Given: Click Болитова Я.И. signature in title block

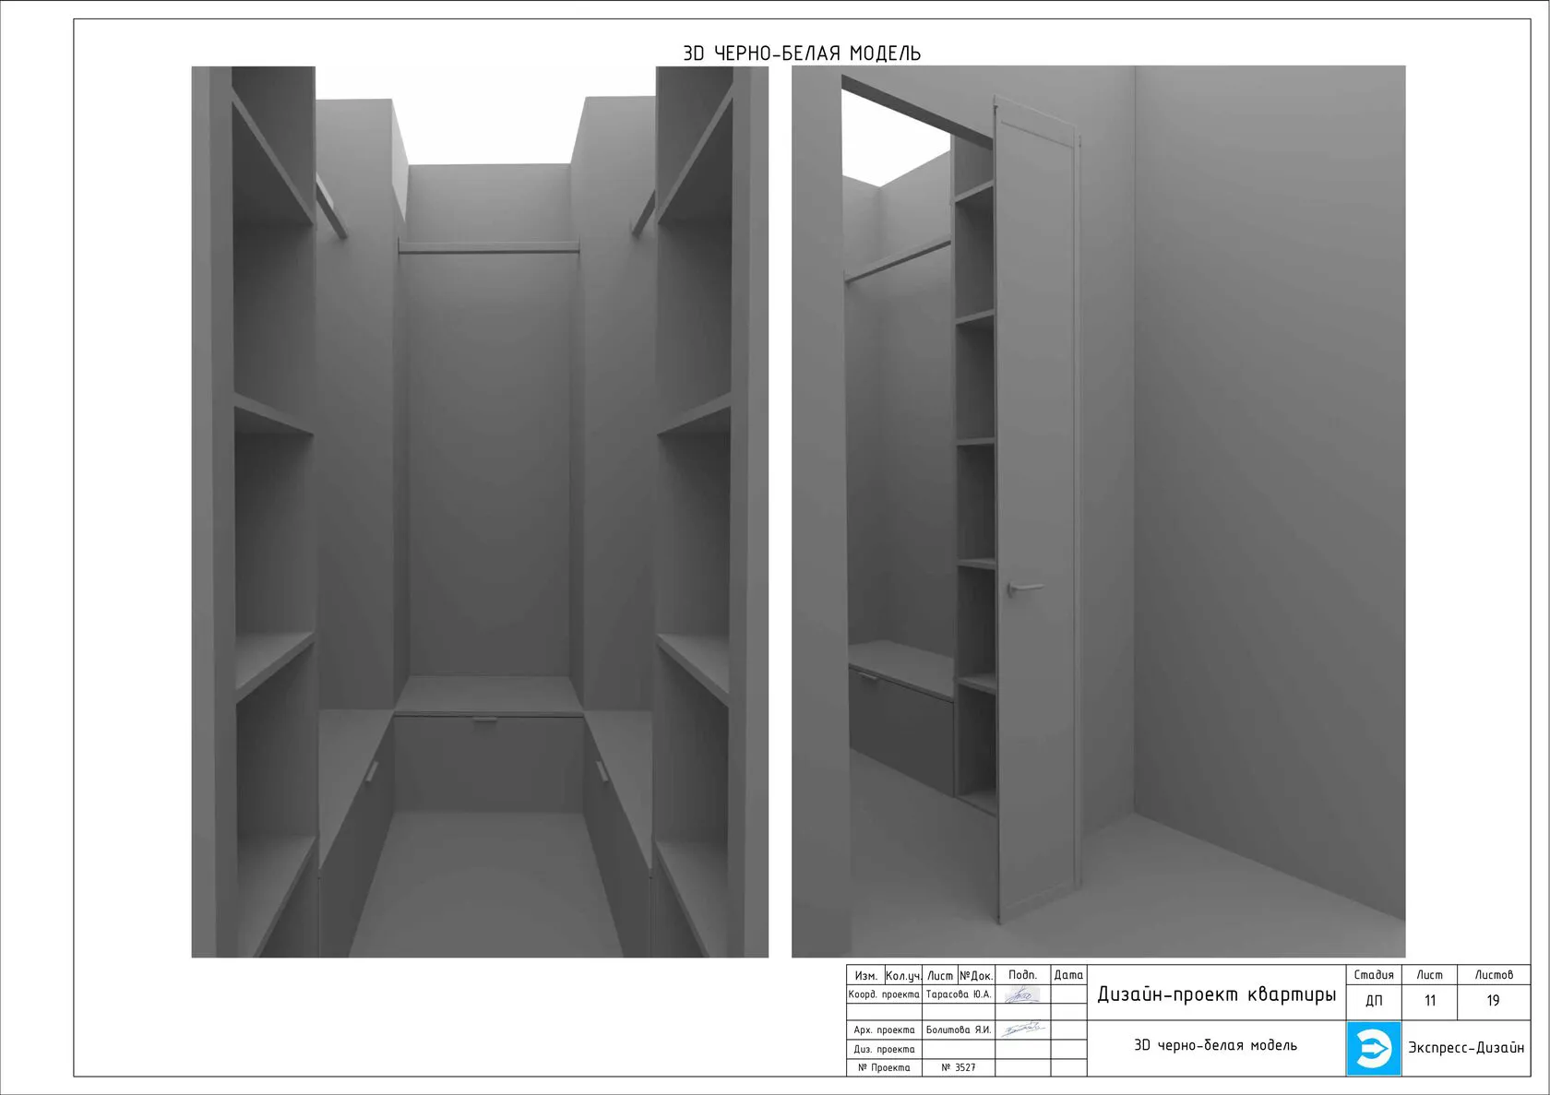Looking at the screenshot, I should pos(1022,1030).
